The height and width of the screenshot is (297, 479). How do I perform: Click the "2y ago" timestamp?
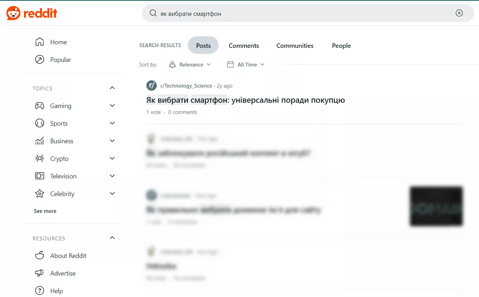[x=225, y=86]
